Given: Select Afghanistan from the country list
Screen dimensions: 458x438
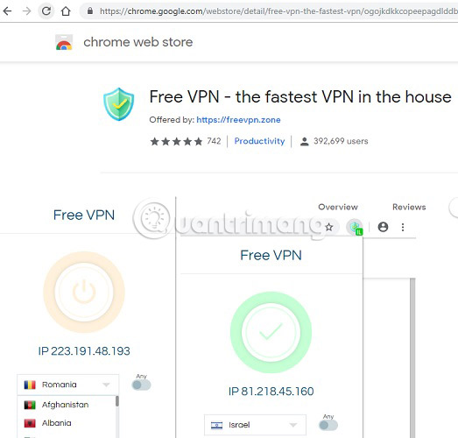Looking at the screenshot, I should [67, 405].
